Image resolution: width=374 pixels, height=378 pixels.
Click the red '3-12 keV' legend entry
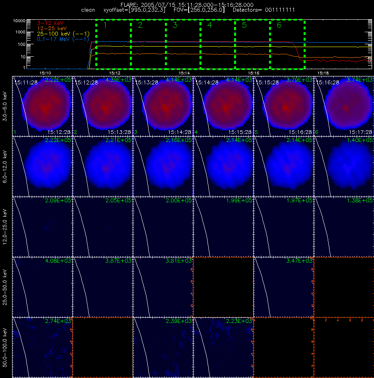[50, 23]
